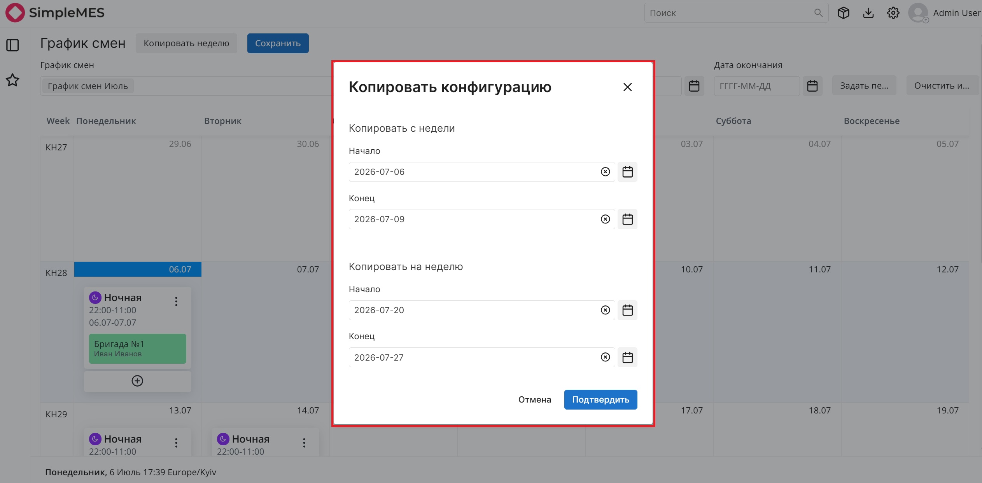
Task: Open favorites star icon
Action: (x=12, y=80)
